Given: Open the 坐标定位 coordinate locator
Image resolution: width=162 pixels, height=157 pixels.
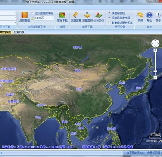Looking at the screenshot, I should pyautogui.click(x=99, y=15).
